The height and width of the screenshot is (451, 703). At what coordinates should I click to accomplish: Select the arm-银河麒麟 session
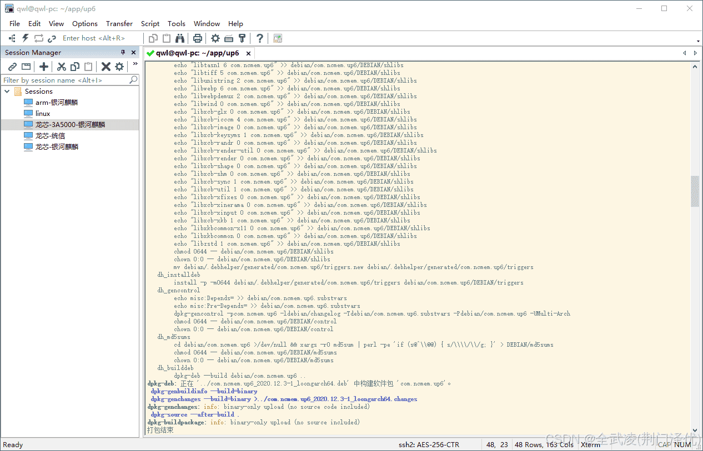coord(57,103)
